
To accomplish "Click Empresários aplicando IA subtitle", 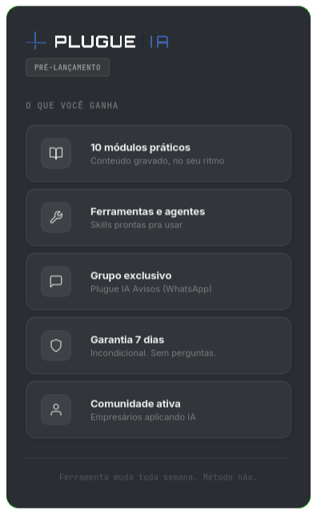I will pyautogui.click(x=143, y=416).
